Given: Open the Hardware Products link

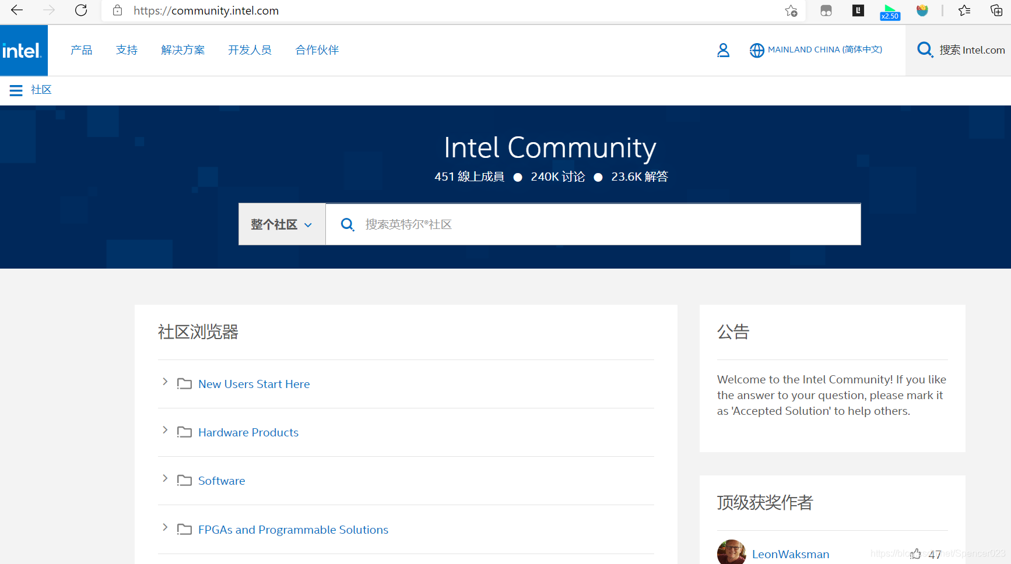Looking at the screenshot, I should pyautogui.click(x=248, y=432).
